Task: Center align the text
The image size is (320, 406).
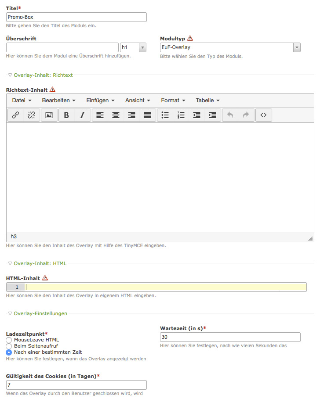Action: pyautogui.click(x=116, y=115)
